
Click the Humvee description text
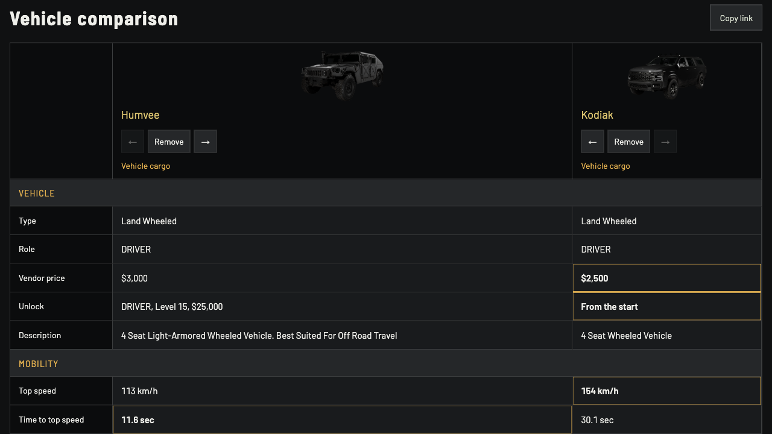(259, 336)
